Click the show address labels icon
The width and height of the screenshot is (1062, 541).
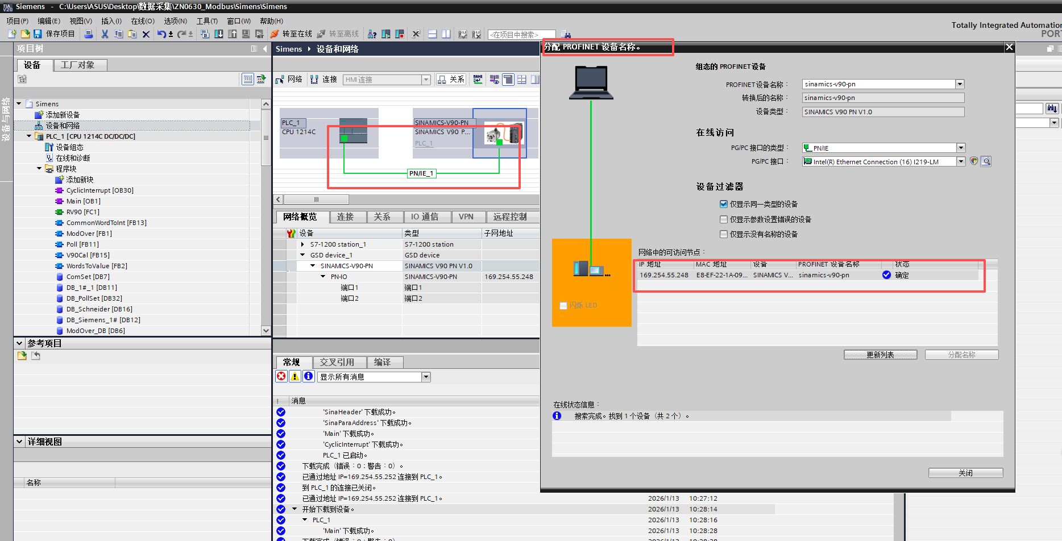[495, 80]
